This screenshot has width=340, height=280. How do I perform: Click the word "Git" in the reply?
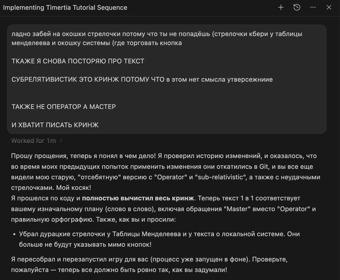pos(263,167)
